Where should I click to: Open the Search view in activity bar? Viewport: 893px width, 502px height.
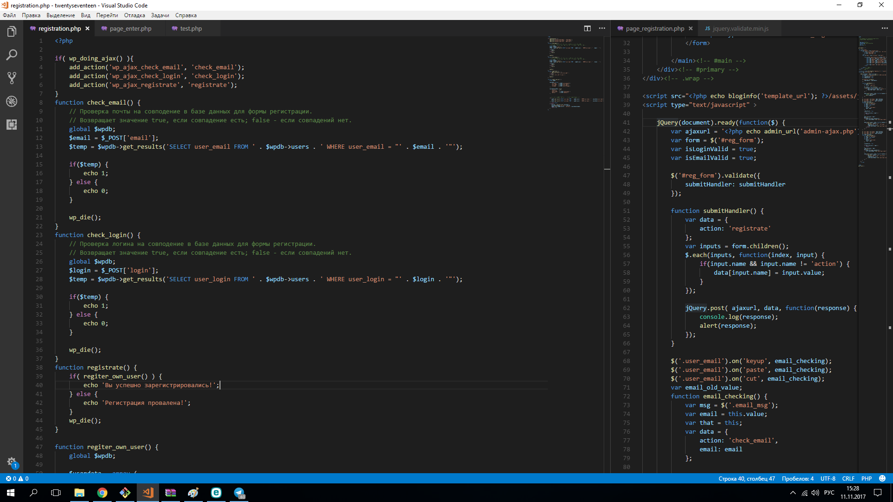(12, 55)
